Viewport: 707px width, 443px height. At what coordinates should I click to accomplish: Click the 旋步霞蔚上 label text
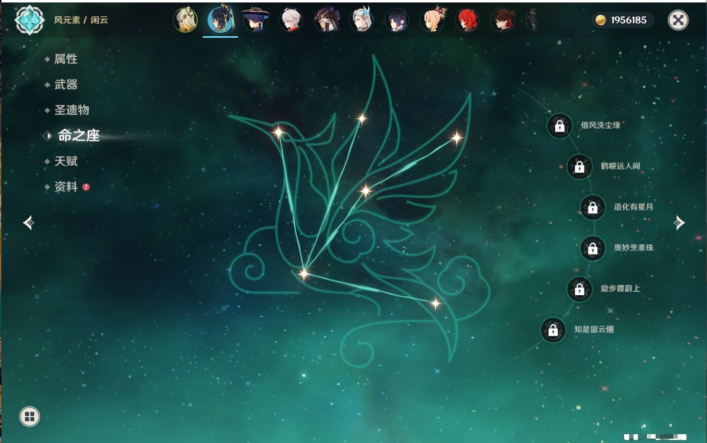pyautogui.click(x=620, y=289)
